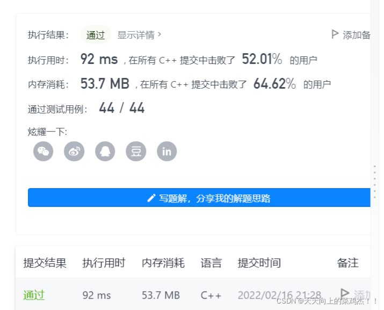The height and width of the screenshot is (310, 384).
Task: Click the 内存消耗 column header
Action: [163, 263]
